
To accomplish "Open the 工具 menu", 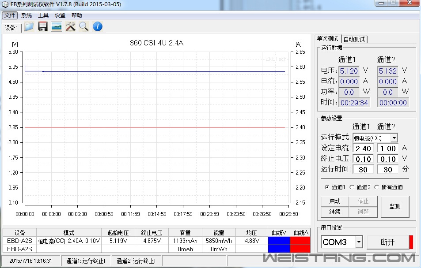I will pos(43,15).
